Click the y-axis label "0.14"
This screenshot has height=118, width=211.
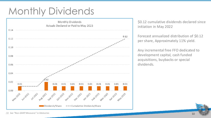(x=11, y=30)
